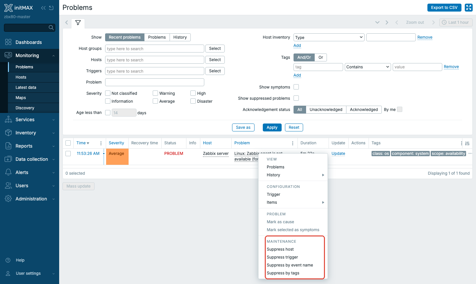Expand the Reports menu section
The image size is (476, 284).
pyautogui.click(x=54, y=146)
